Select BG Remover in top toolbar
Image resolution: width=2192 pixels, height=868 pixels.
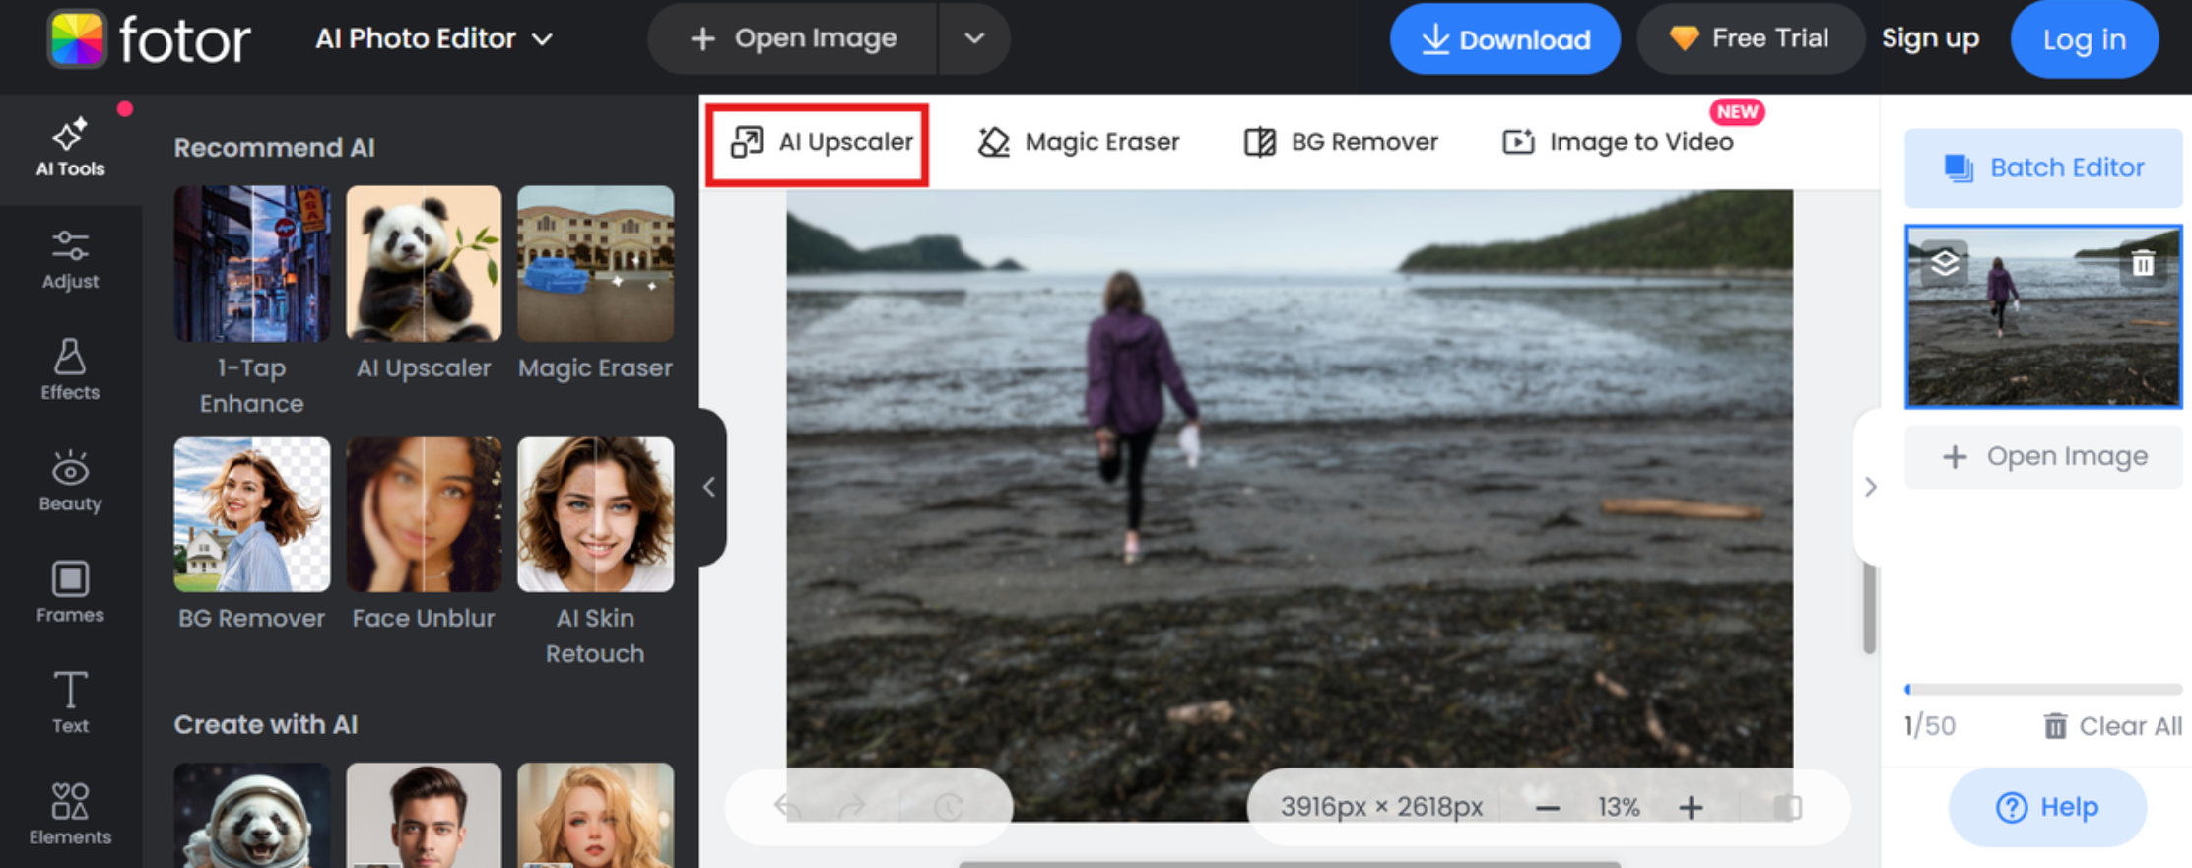(1341, 142)
